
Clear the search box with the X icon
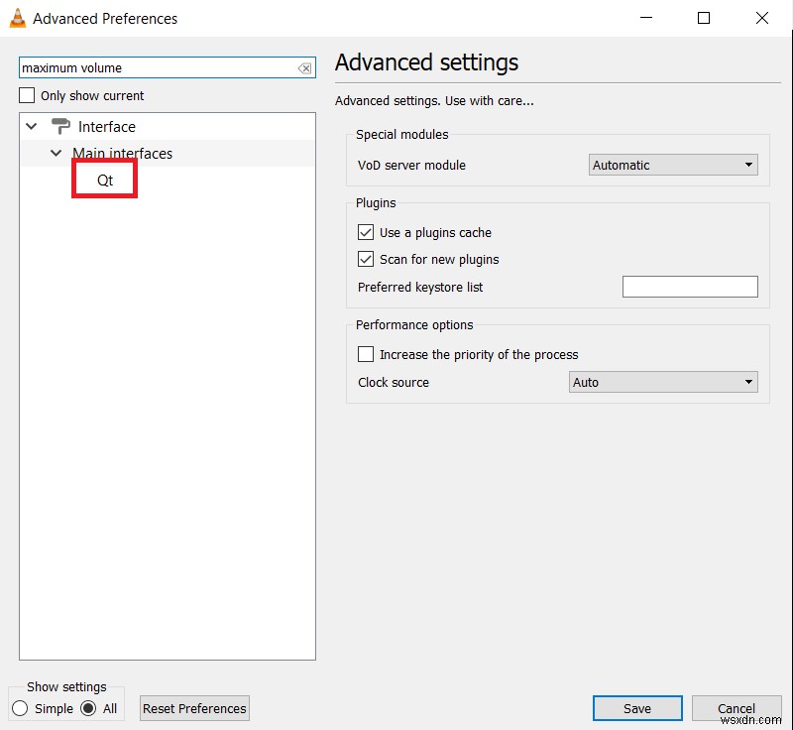click(x=304, y=68)
